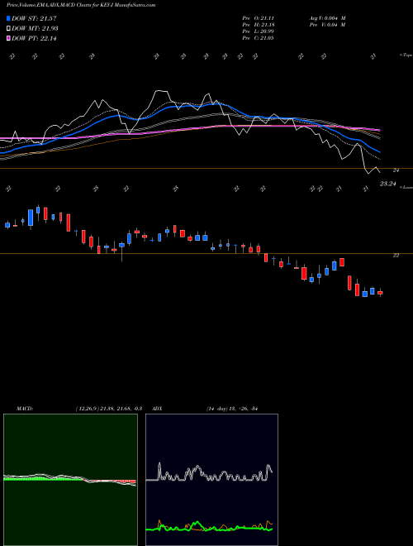Click the 'Avg V: 0.004 M' value
The image size is (413, 546).
pyautogui.click(x=327, y=18)
